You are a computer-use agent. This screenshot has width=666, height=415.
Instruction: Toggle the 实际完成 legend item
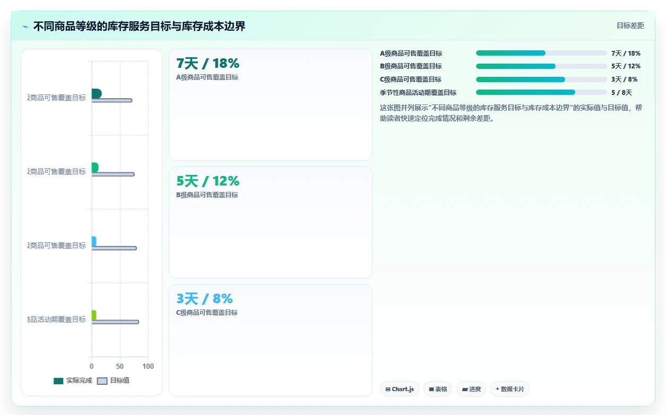click(73, 381)
